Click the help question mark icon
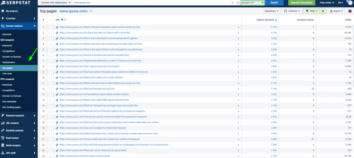354x158 pixels. tap(350, 11)
